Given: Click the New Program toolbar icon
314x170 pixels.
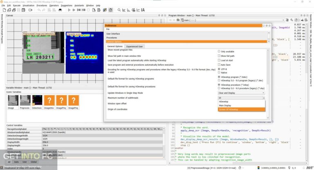Looking at the screenshot, I should (4, 10).
